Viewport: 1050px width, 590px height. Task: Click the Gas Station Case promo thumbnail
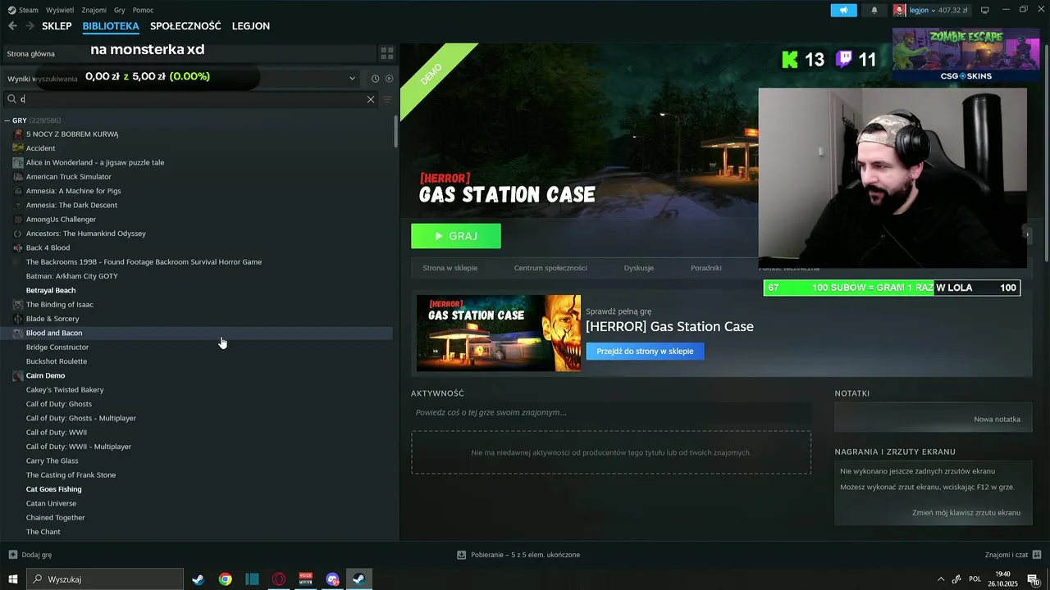499,333
